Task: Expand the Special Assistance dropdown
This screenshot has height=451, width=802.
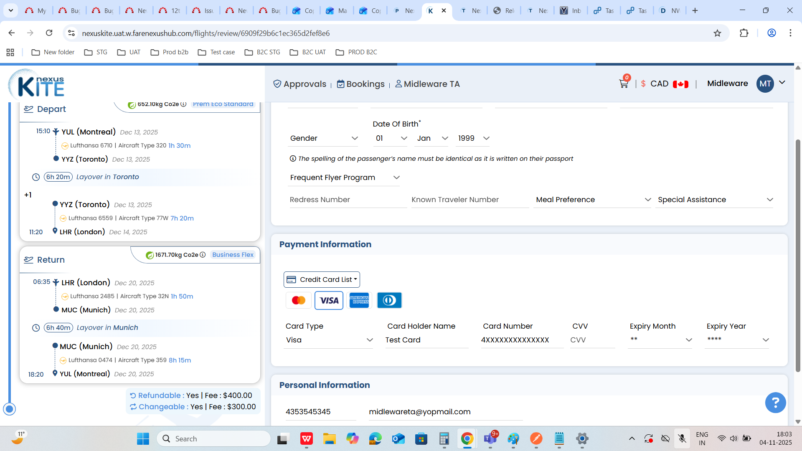Action: (x=715, y=200)
